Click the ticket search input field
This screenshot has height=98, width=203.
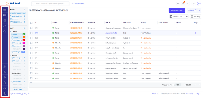pyautogui.click(x=50, y=4)
